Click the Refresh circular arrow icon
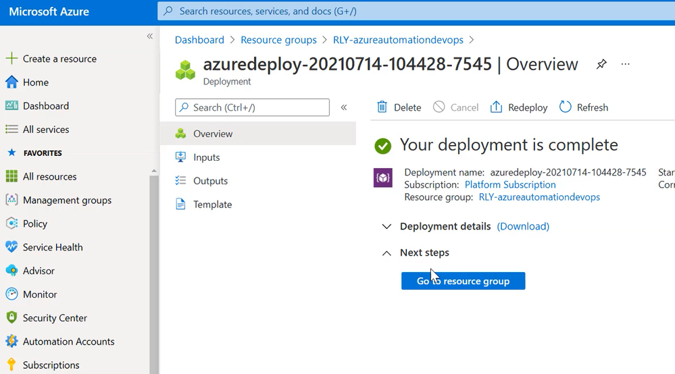Image resolution: width=675 pixels, height=374 pixels. pyautogui.click(x=566, y=107)
